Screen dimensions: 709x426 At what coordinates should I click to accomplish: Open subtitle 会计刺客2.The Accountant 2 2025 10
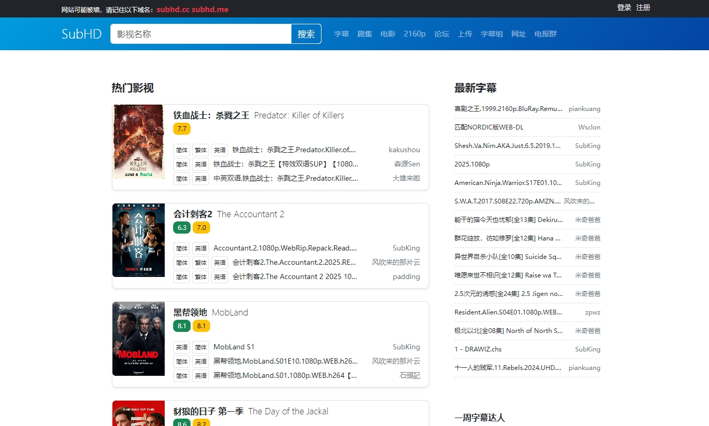(295, 276)
